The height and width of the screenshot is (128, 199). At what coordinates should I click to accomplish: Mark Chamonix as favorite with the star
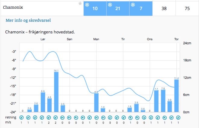(80, 3)
